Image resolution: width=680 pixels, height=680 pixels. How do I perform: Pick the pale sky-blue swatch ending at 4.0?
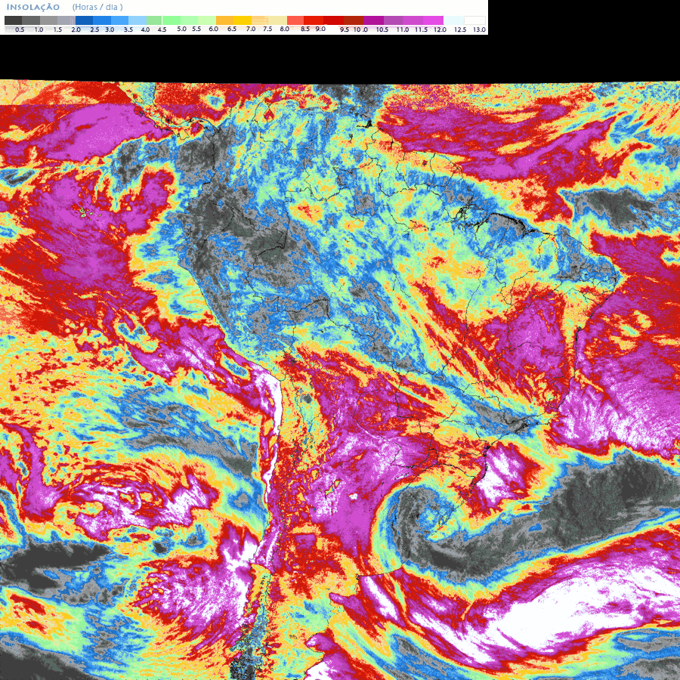138,20
